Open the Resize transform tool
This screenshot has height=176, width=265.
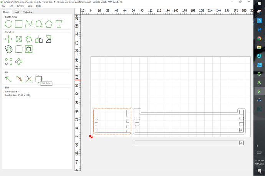(x=18, y=39)
